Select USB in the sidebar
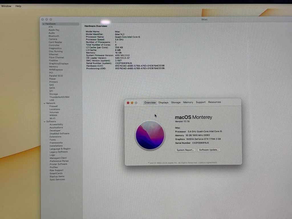This screenshot has width=292, height=219. [52, 100]
